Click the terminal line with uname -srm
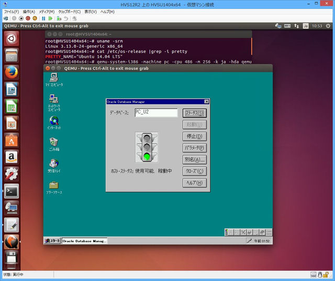 click(84, 41)
